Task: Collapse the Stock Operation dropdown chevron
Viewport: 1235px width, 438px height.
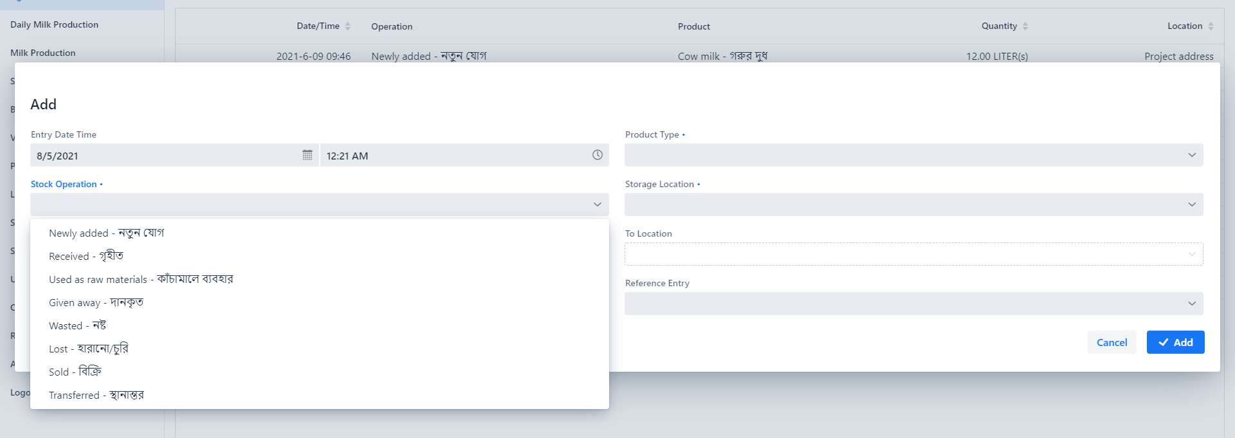Action: coord(597,205)
